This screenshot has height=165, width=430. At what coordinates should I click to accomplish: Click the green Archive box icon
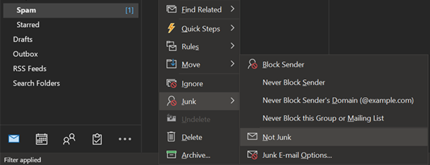click(x=172, y=155)
